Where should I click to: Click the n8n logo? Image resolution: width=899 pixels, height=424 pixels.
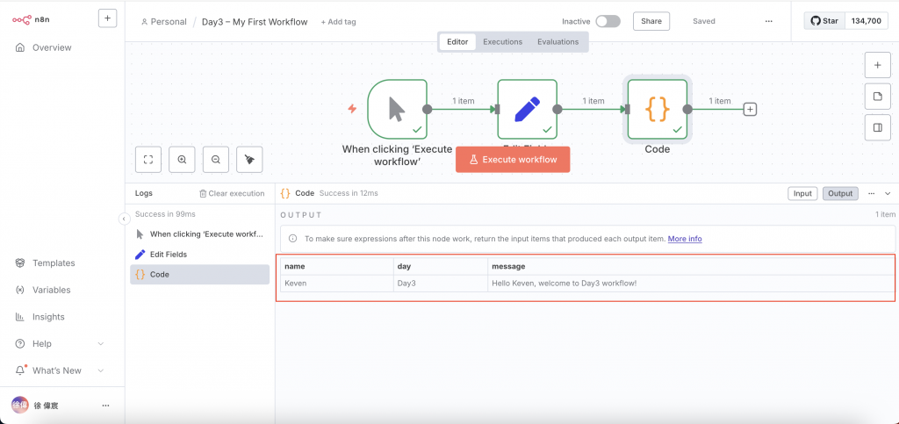click(30, 19)
